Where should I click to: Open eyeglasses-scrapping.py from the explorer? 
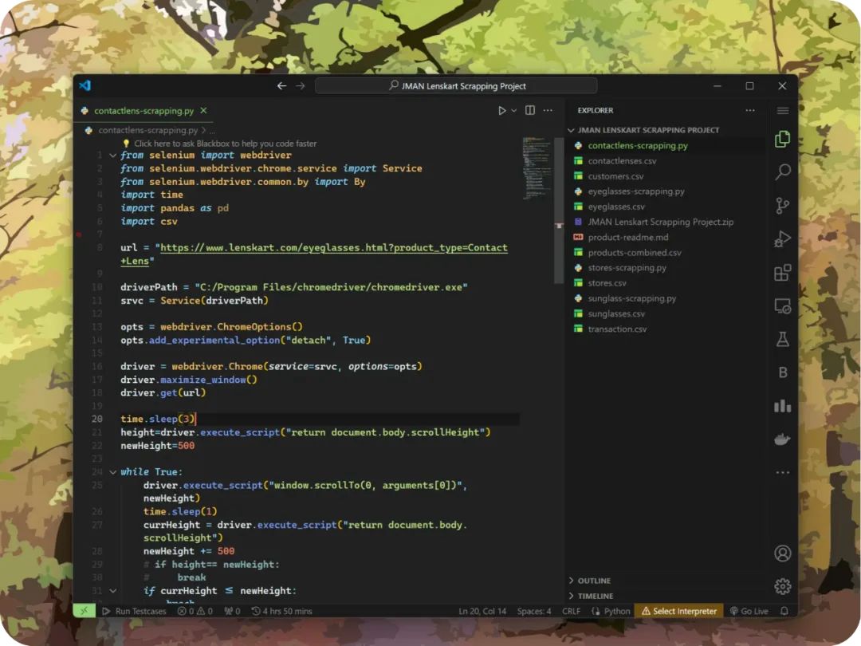(635, 191)
